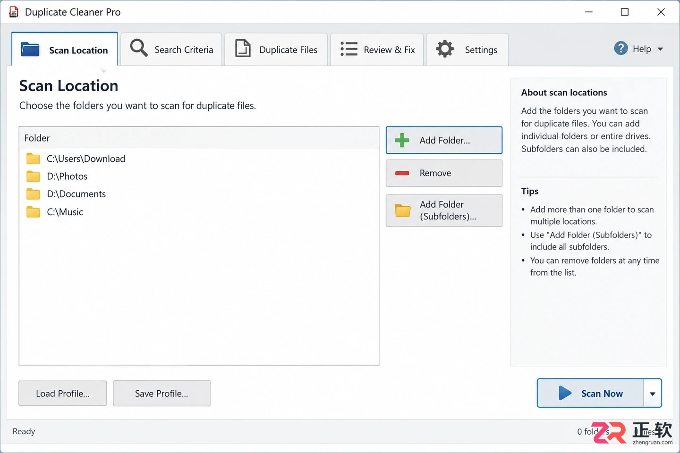Viewport: 680px width, 453px height.
Task: Click the green plus icon on Add Folder
Action: [x=402, y=140]
